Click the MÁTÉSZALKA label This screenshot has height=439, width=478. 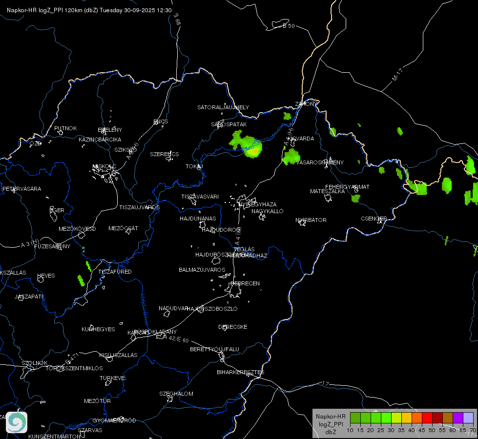tap(328, 191)
